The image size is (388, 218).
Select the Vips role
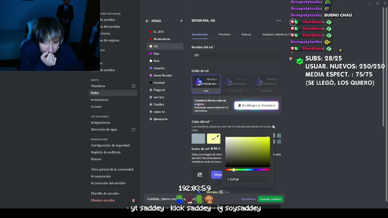coord(165,54)
